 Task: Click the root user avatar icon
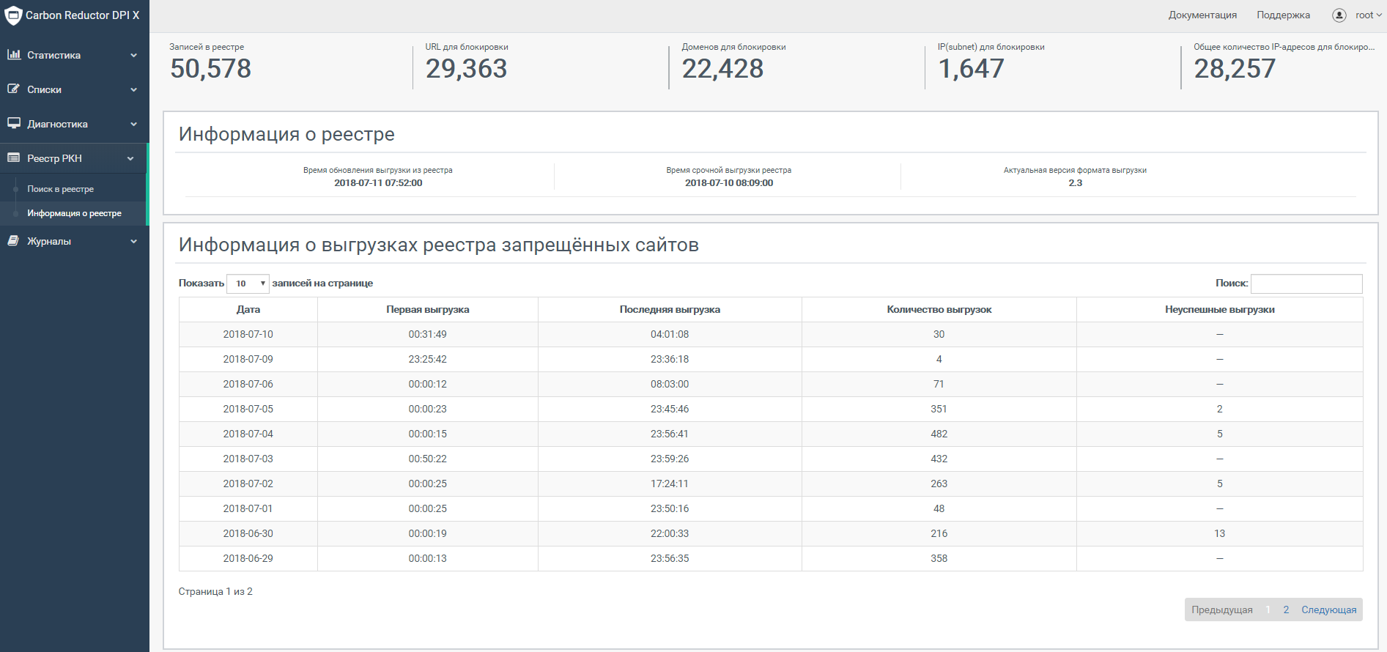tap(1339, 15)
